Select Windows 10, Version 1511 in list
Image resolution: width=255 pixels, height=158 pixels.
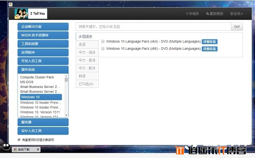40,112
